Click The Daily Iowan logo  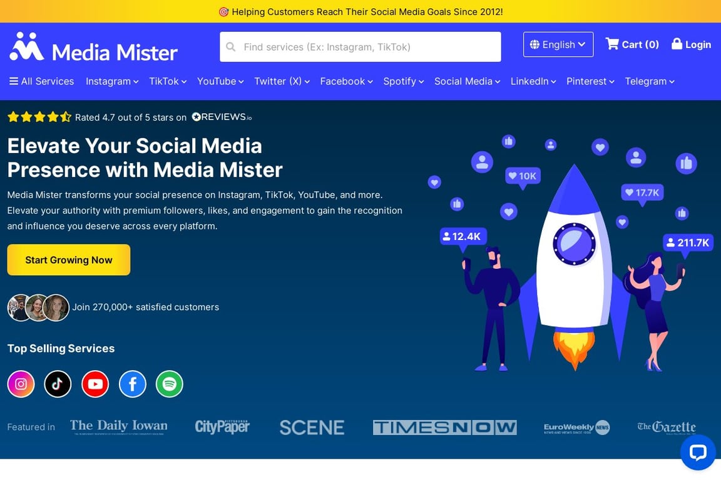pos(119,427)
